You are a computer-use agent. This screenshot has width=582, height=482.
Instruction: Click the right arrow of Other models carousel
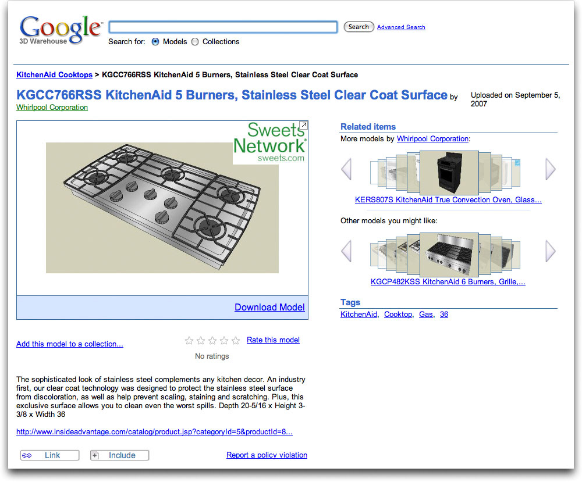point(551,251)
